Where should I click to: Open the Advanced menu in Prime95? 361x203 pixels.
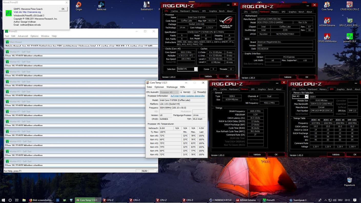23,36
